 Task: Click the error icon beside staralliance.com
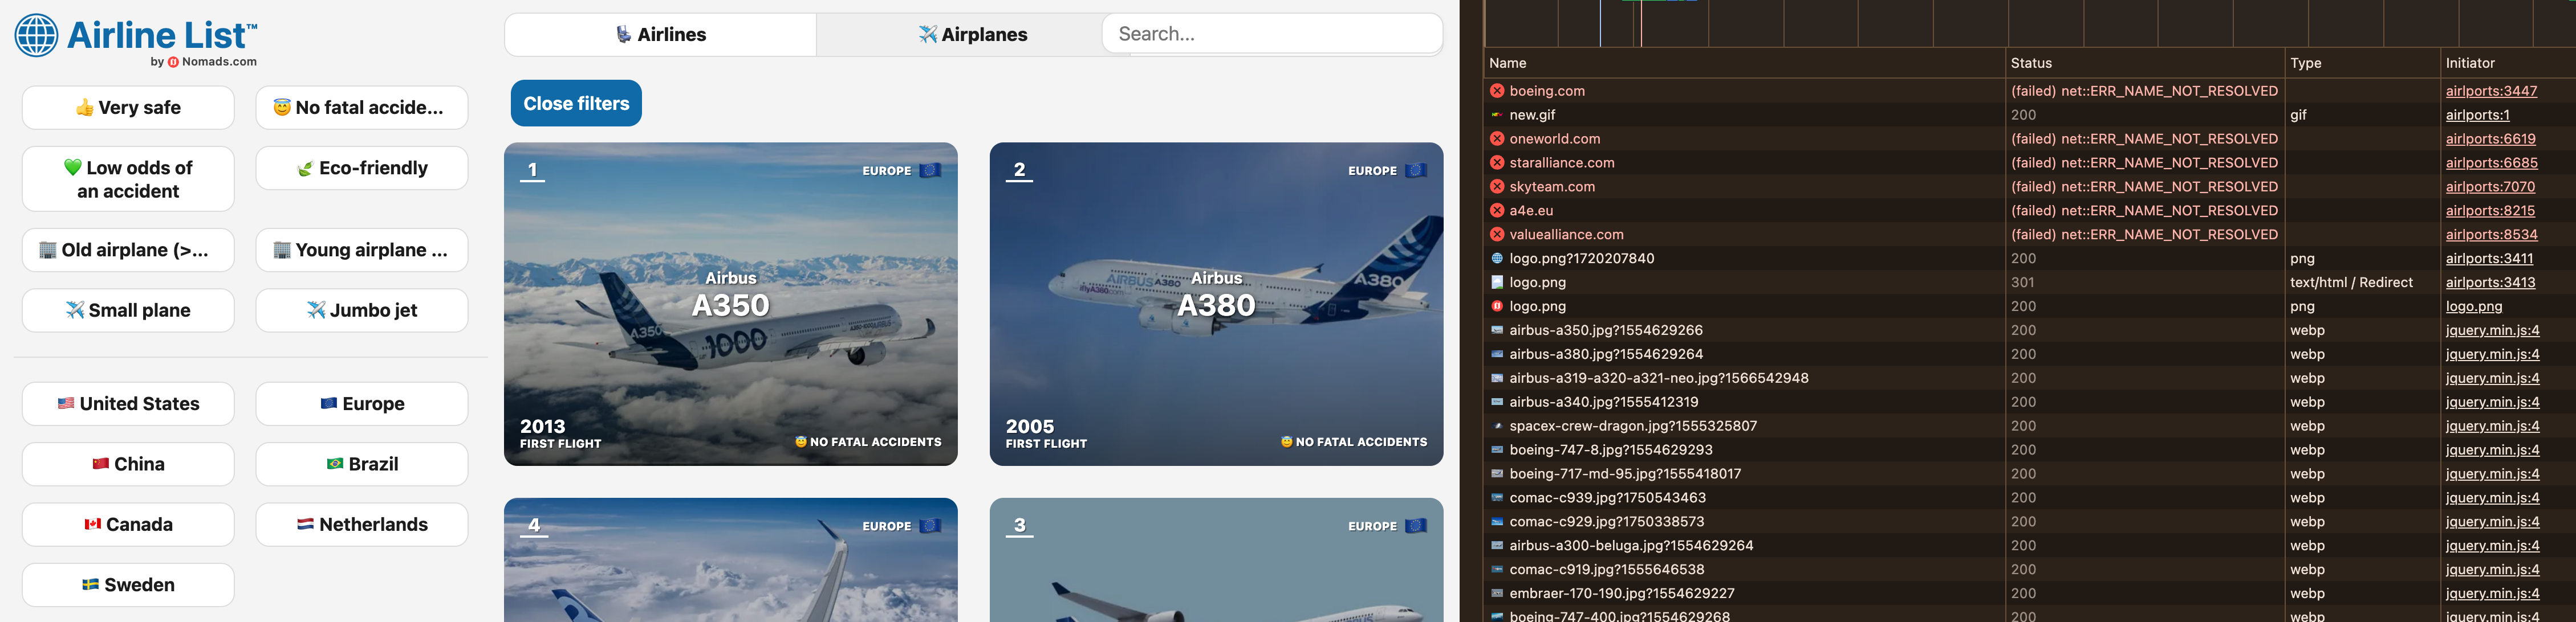1497,163
